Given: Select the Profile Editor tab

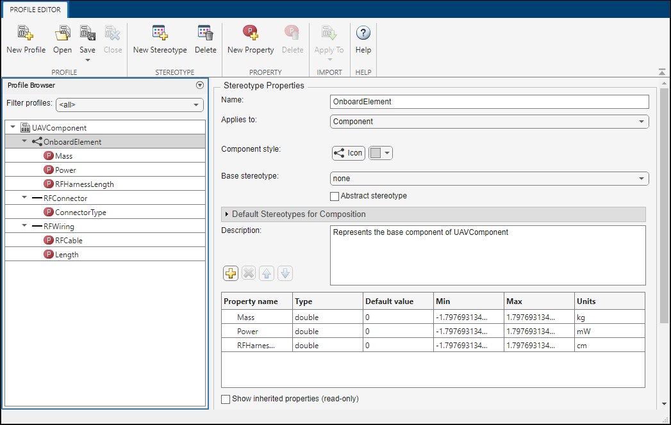Looking at the screenshot, I should click(x=35, y=9).
